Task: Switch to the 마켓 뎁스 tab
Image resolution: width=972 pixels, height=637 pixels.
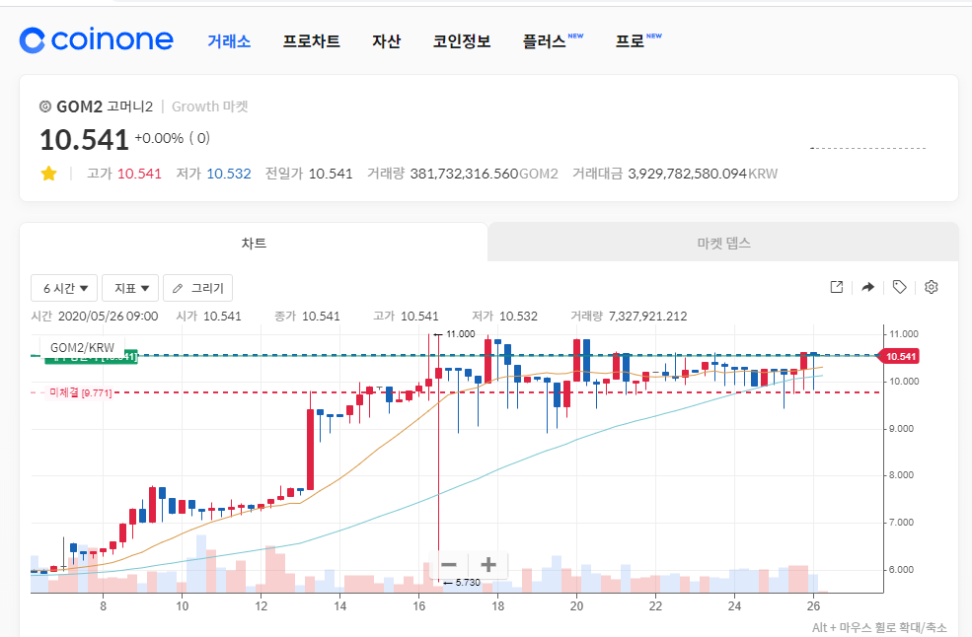Action: (x=723, y=243)
